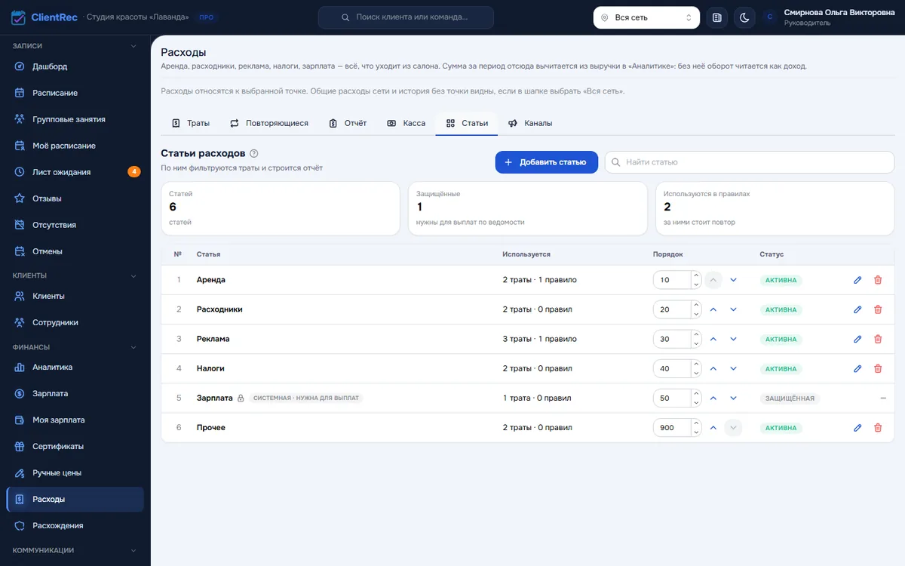Delete the Прочее article via trash icon
Viewport: 905px width, 566px height.
878,428
